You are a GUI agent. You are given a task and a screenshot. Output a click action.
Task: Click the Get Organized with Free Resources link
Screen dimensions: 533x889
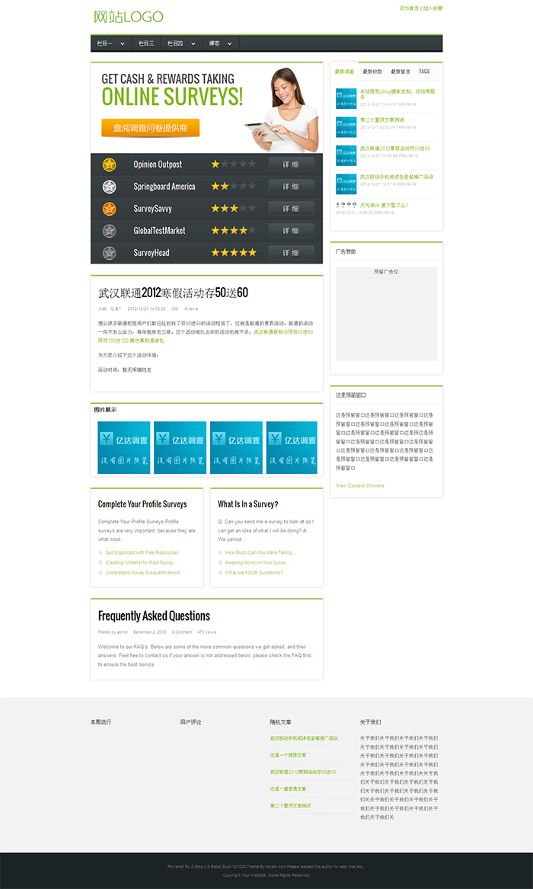142,552
